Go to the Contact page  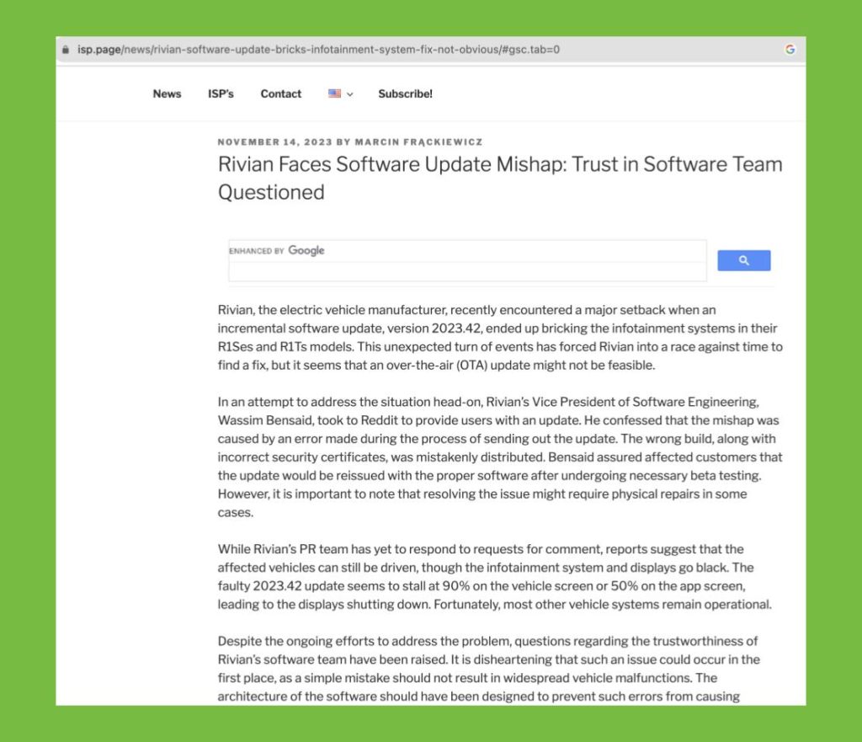[280, 94]
